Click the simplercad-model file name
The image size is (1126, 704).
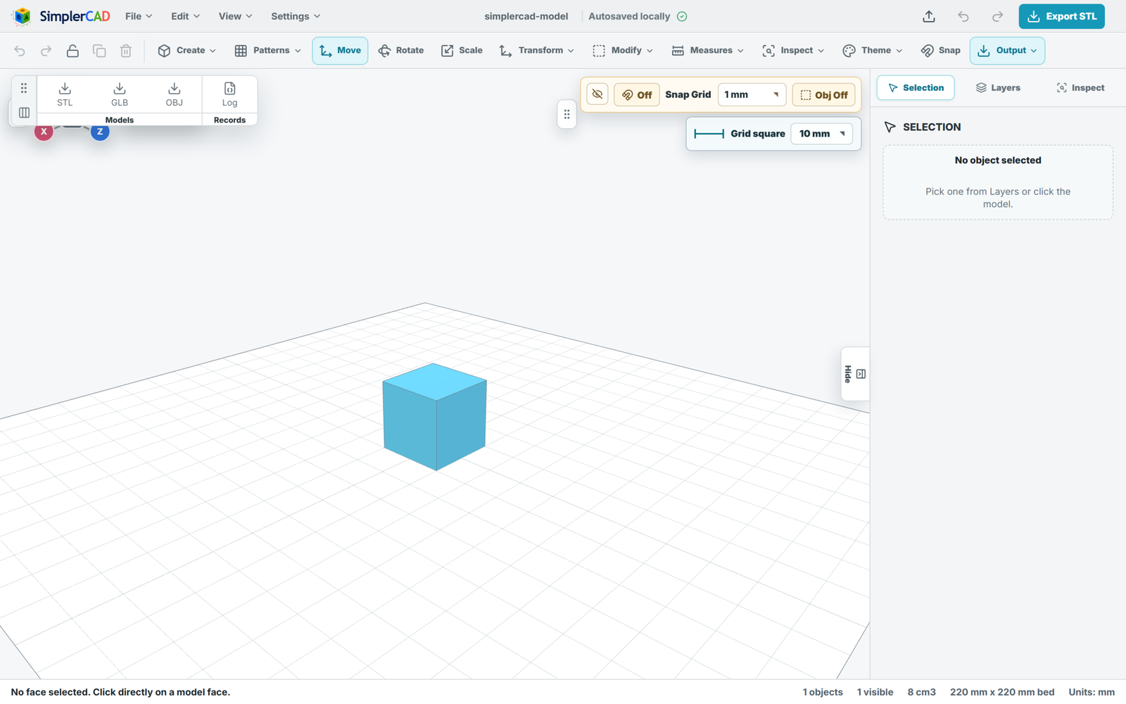click(526, 16)
